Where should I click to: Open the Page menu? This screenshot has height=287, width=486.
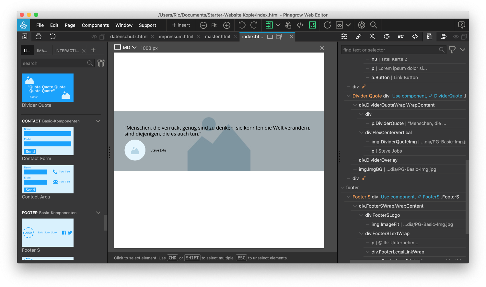70,25
